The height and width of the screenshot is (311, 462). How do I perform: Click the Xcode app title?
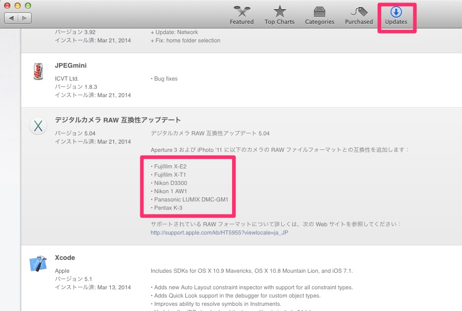click(x=65, y=258)
